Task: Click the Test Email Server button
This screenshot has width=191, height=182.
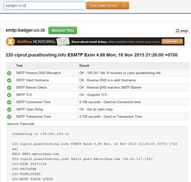Action: [x=103, y=6]
